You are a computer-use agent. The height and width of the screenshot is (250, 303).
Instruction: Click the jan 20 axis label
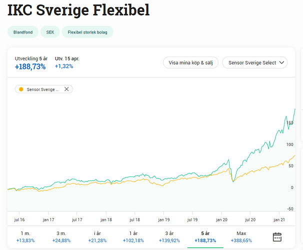221,219
